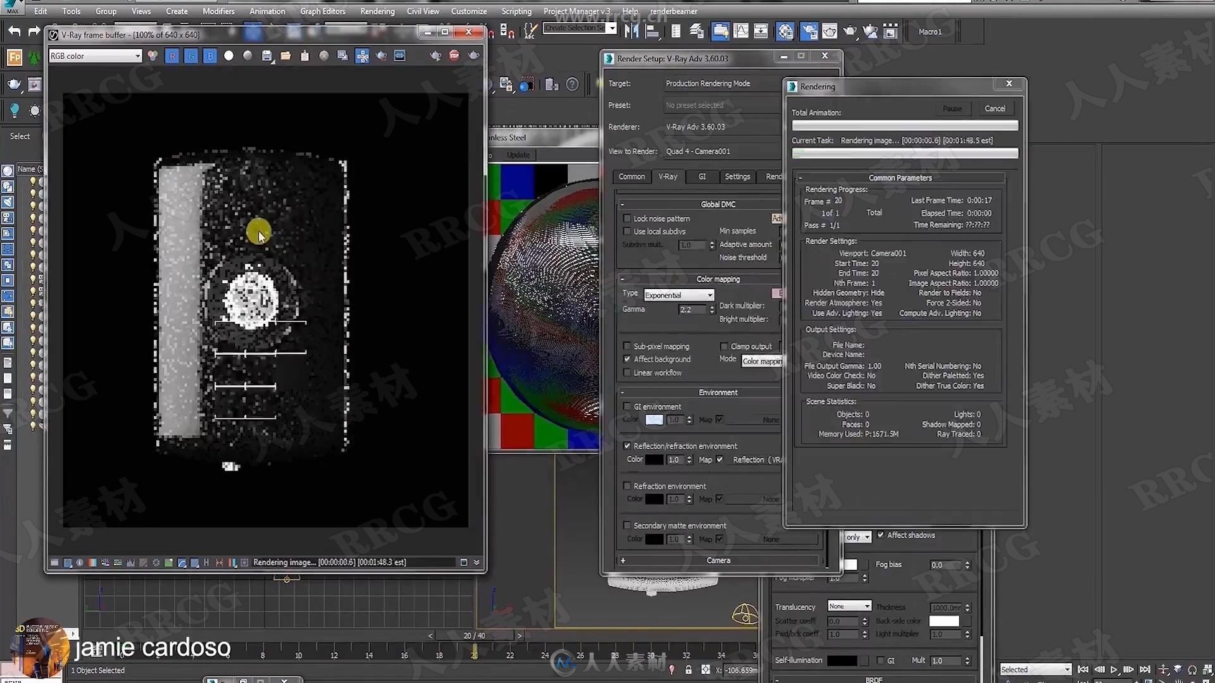Enable Use local subdivs checkbox

(x=627, y=231)
